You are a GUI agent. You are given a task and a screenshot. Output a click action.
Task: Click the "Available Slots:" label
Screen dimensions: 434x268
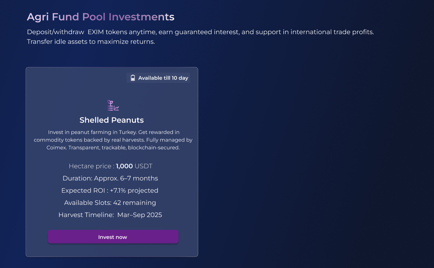pos(88,203)
